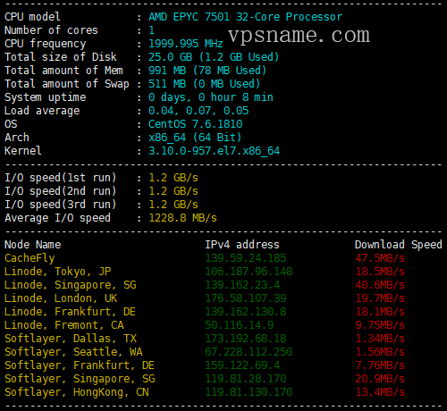Select the Softlayer Dallas TX node name

71,339
